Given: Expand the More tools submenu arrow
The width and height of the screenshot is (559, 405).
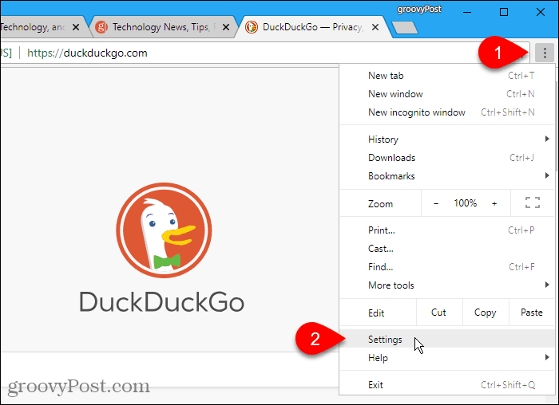Looking at the screenshot, I should [x=547, y=285].
